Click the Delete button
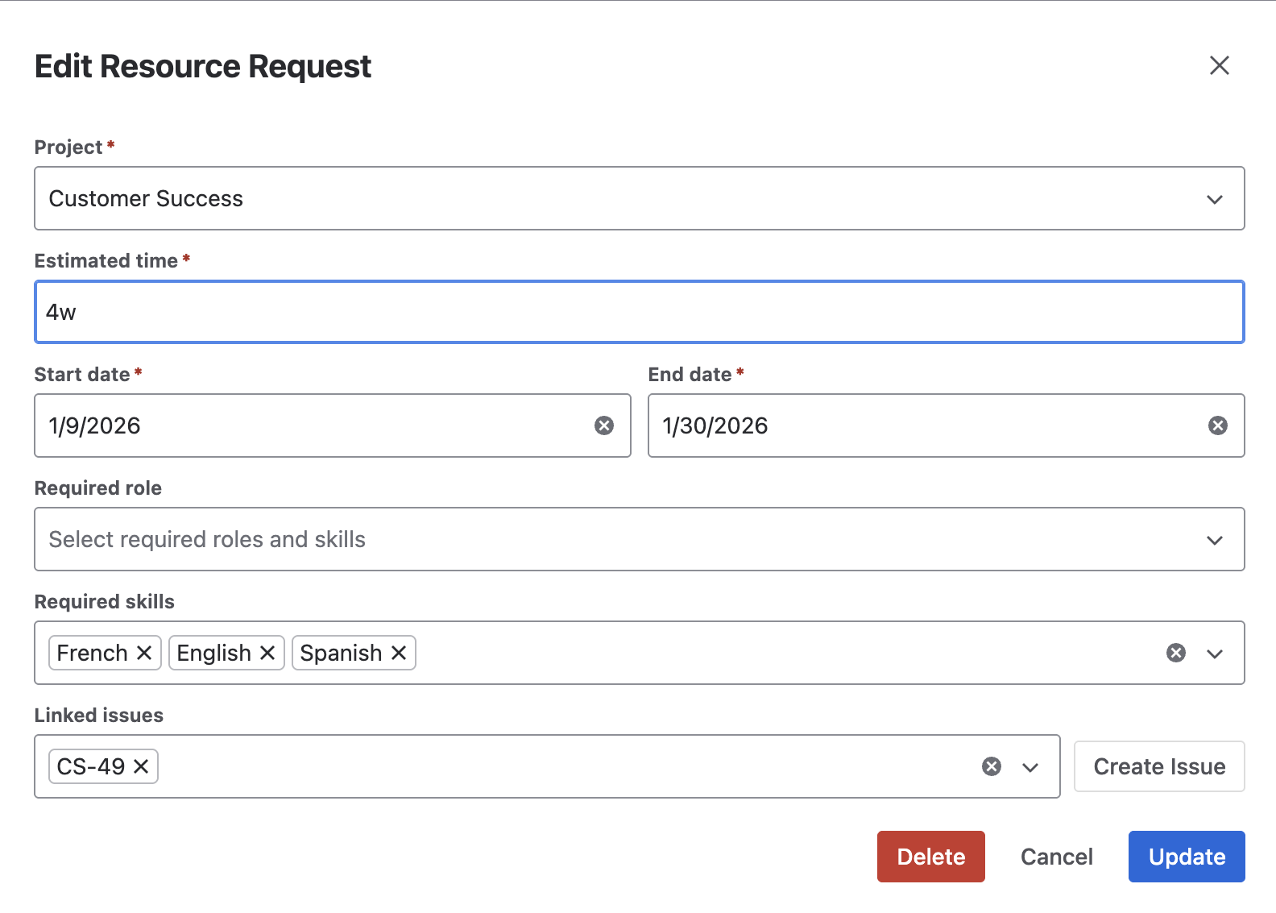This screenshot has width=1276, height=913. 930,857
